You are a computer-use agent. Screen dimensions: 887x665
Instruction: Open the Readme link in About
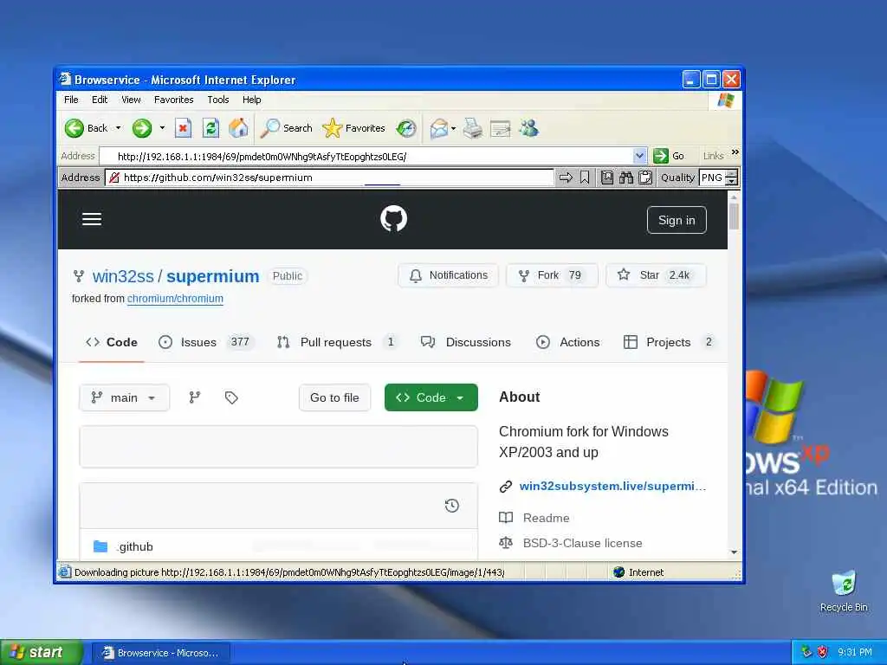(x=546, y=518)
